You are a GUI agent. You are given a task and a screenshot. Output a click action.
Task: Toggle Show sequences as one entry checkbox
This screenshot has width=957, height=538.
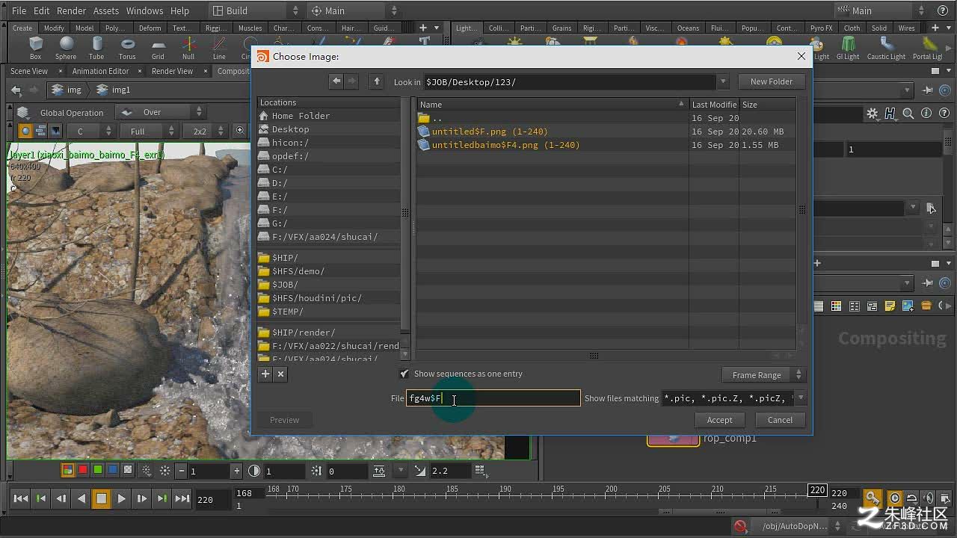pos(404,374)
